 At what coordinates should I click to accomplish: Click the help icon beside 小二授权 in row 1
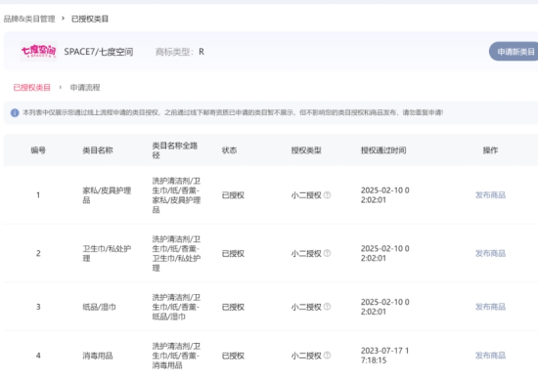tap(328, 195)
